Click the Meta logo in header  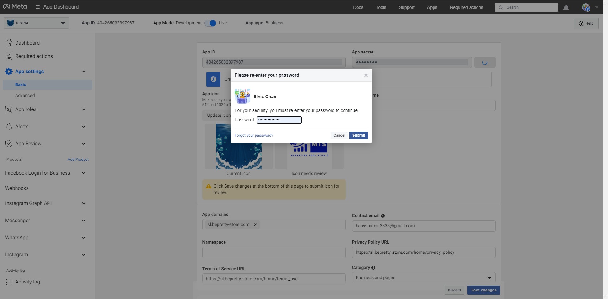pyautogui.click(x=15, y=7)
